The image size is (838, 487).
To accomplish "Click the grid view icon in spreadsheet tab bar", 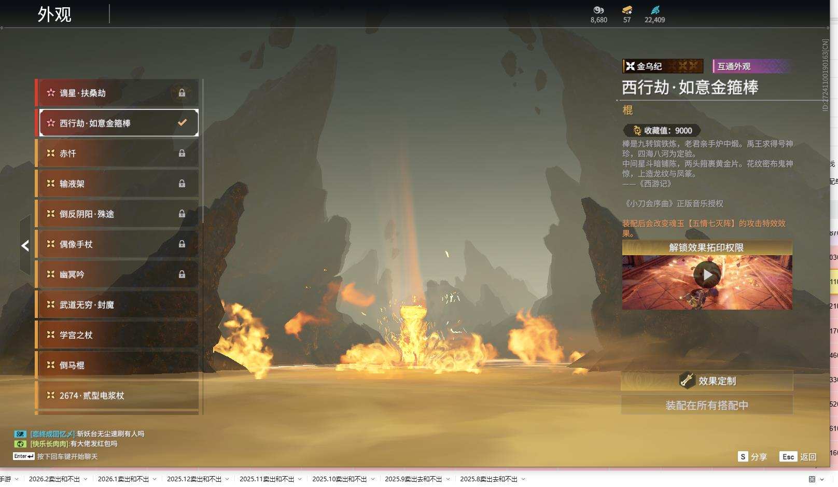I will coord(812,479).
